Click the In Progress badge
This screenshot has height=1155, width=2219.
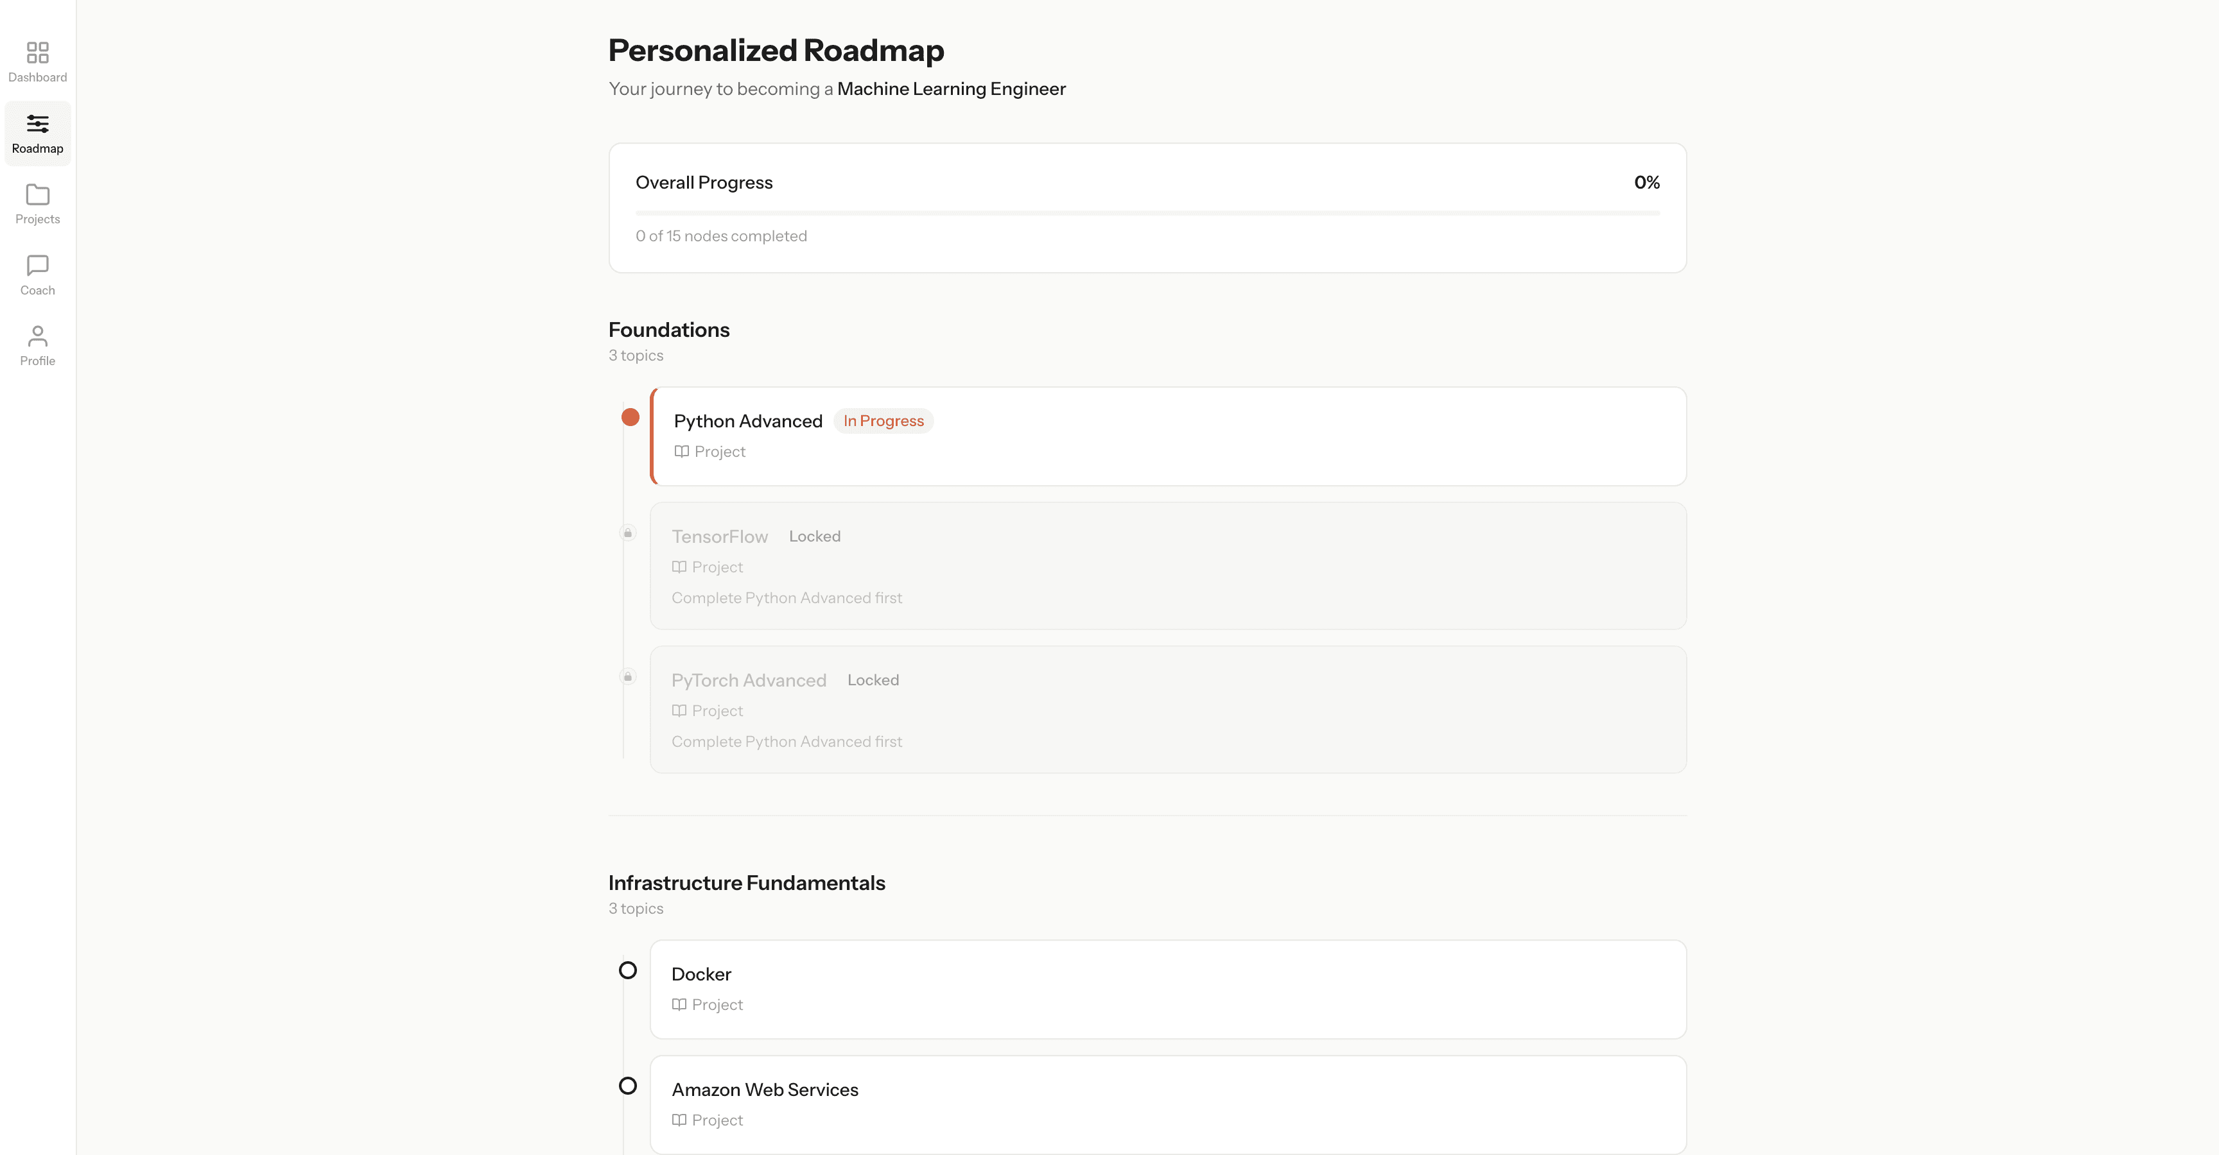coord(883,421)
